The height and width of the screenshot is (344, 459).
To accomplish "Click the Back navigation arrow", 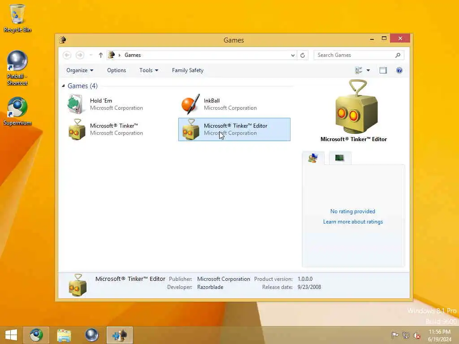I will click(x=67, y=55).
